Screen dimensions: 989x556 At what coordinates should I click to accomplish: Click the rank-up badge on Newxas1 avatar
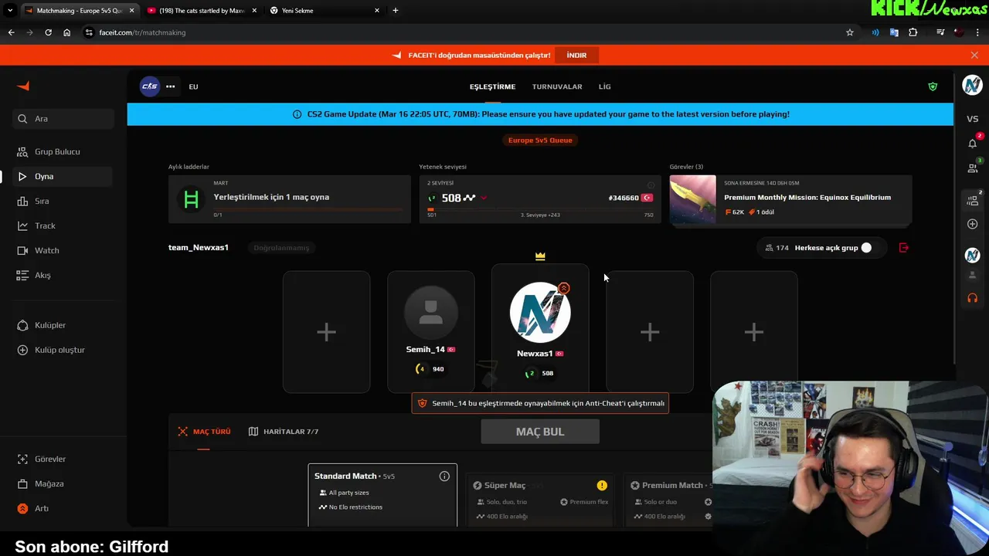[564, 288]
